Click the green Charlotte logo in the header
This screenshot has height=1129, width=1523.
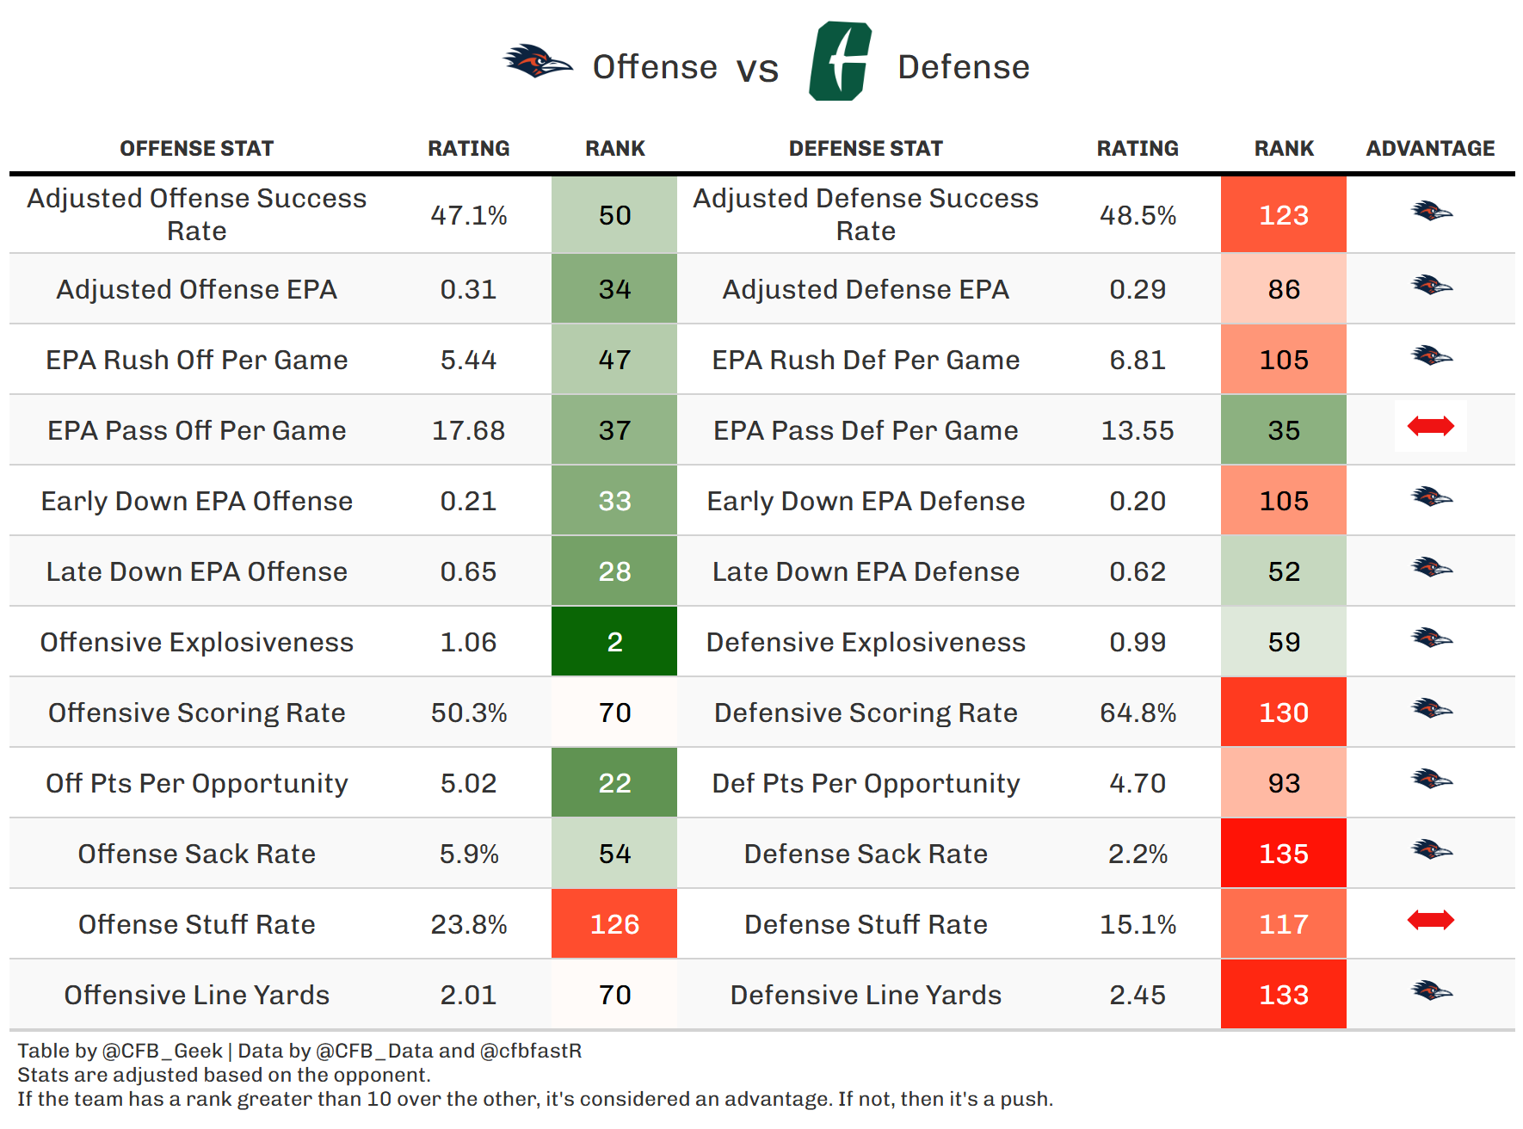tap(840, 62)
